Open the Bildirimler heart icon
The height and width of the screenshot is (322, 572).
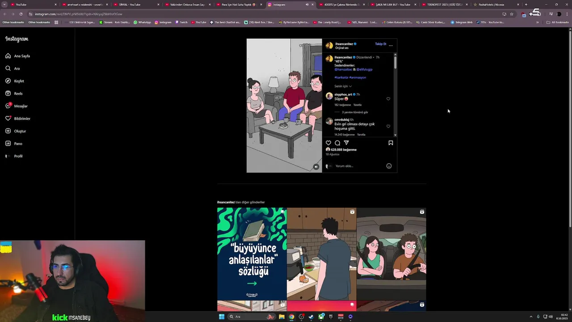pyautogui.click(x=8, y=119)
